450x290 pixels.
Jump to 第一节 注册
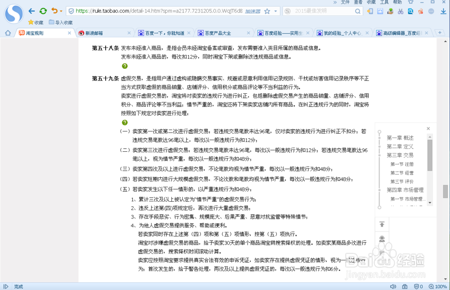pos(402,164)
